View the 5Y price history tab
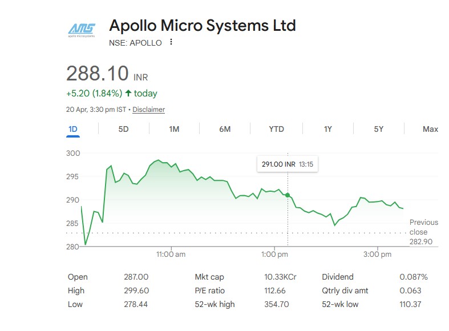Viewport: 449px width, 331px height. pyautogui.click(x=378, y=129)
